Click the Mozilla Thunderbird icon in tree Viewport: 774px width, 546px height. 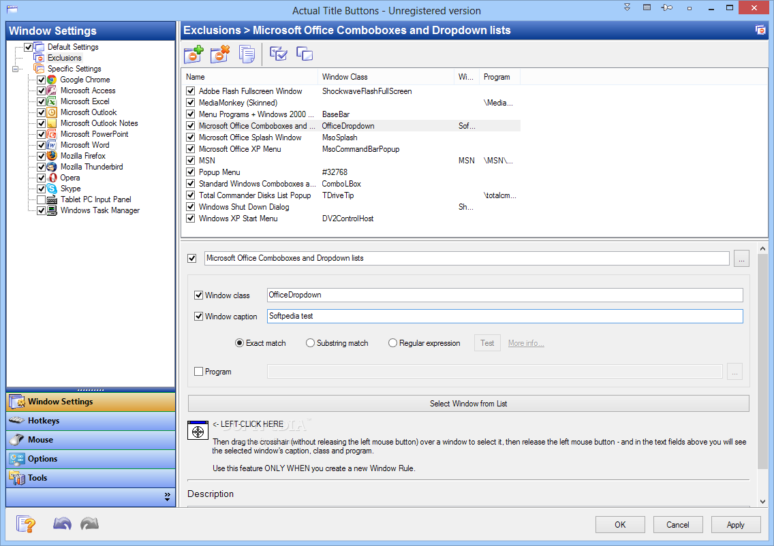coord(52,167)
